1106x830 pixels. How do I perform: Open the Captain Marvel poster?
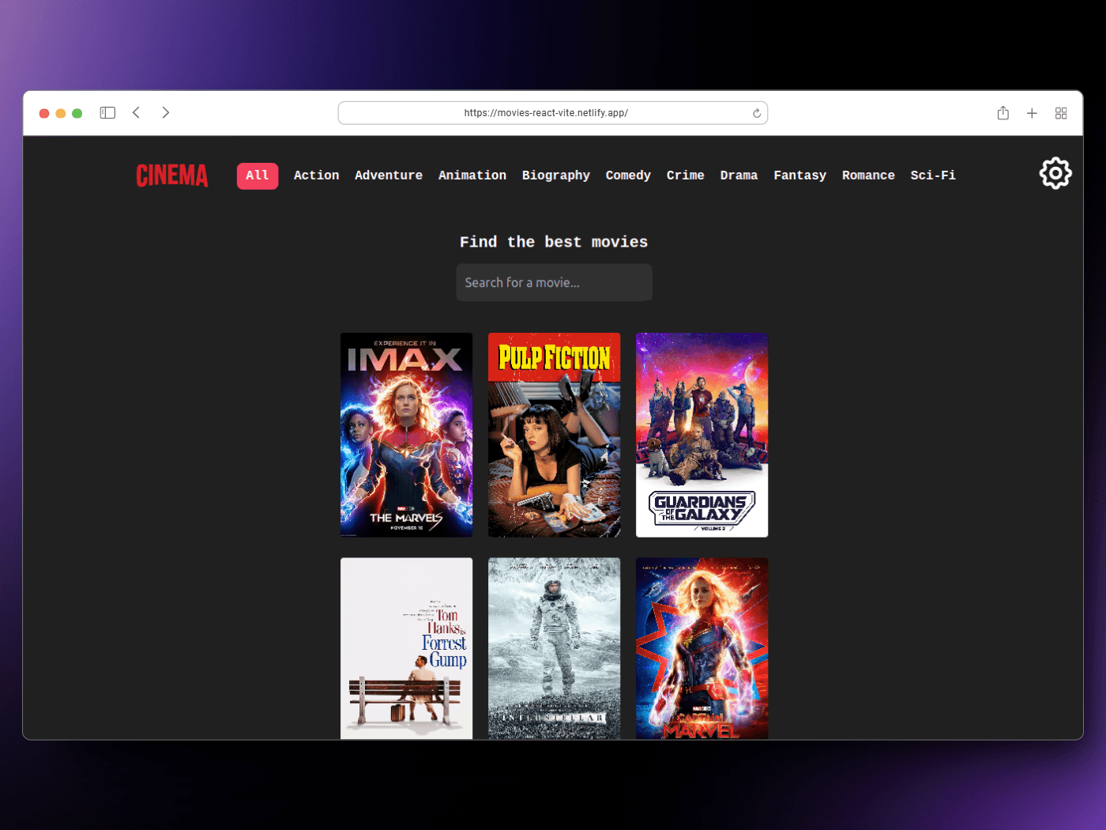pos(702,649)
